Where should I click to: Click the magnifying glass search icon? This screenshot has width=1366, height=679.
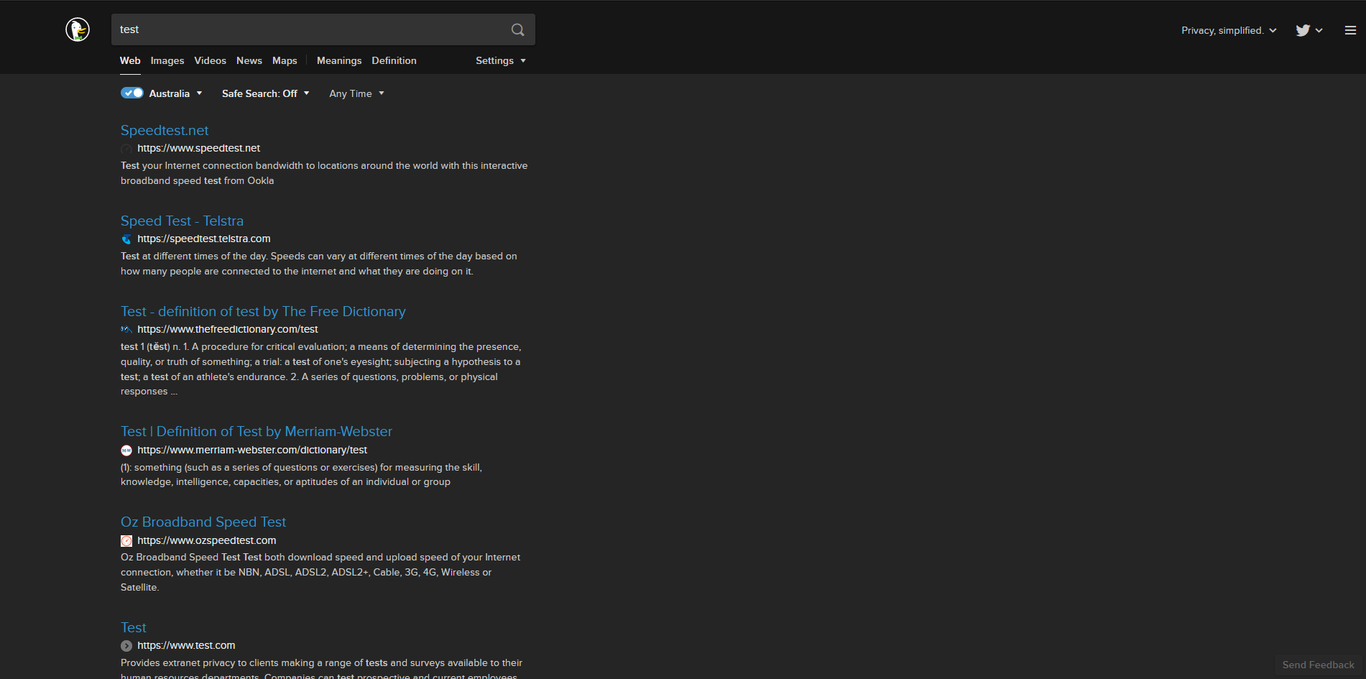(x=517, y=29)
